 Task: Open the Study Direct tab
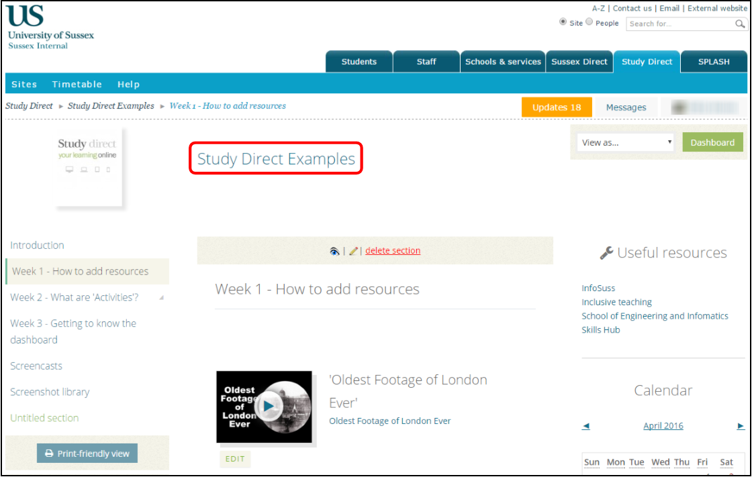pos(647,62)
